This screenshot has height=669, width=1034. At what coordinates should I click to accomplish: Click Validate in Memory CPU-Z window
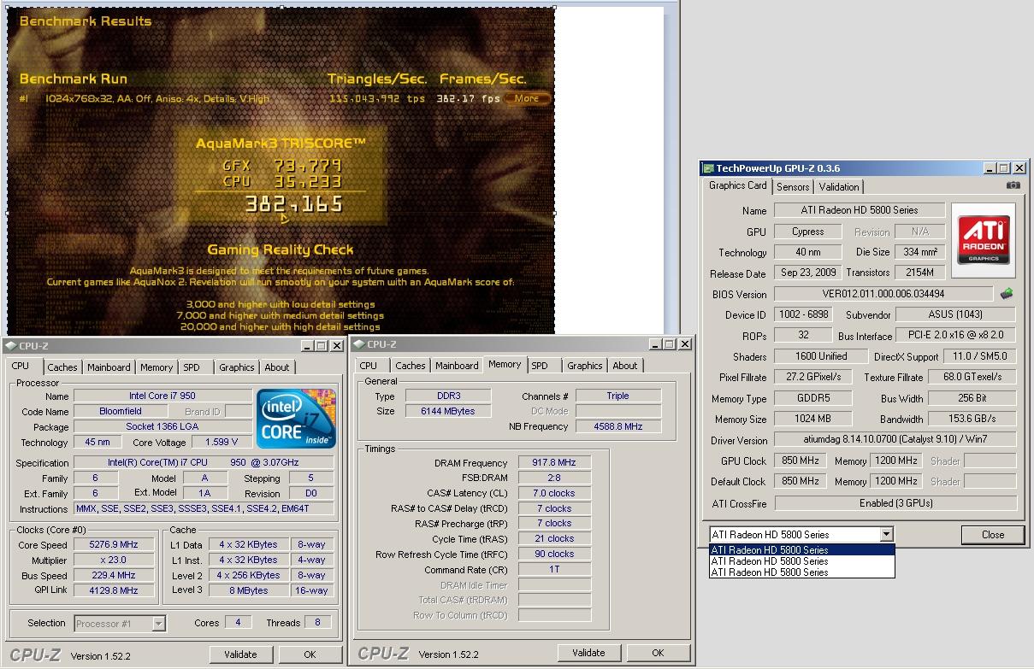(588, 653)
